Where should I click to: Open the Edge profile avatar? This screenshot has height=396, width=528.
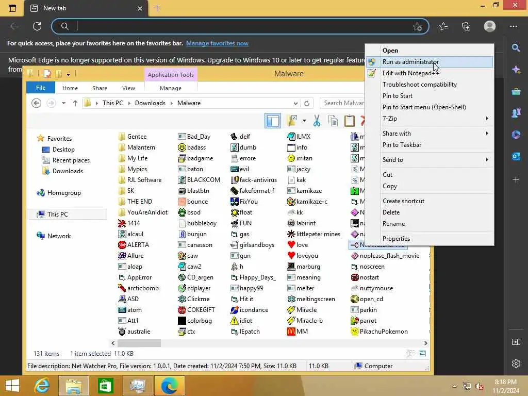point(490,26)
